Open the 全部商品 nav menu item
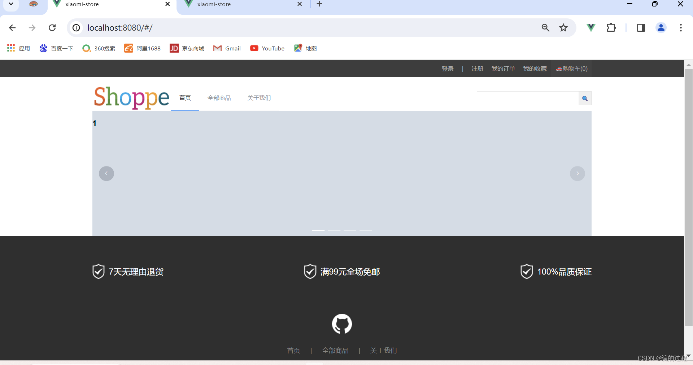The width and height of the screenshot is (693, 365). point(219,98)
